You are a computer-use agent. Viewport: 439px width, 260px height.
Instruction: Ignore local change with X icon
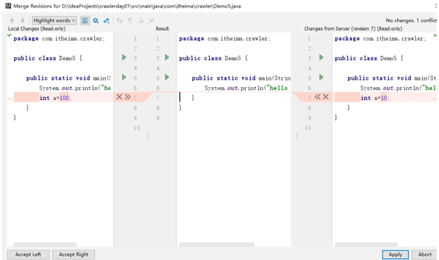click(119, 97)
